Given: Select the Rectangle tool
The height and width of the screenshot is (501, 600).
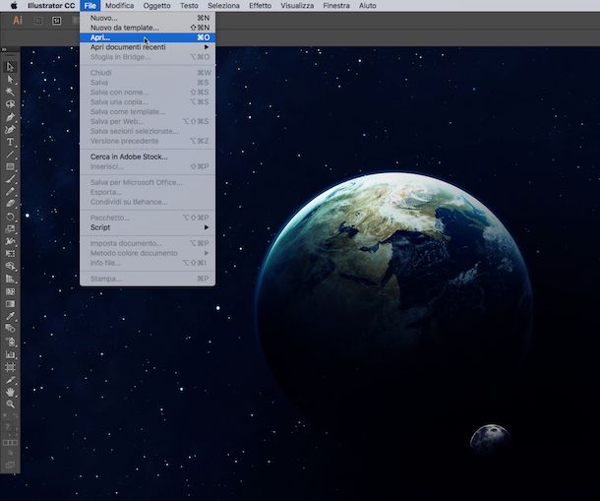Looking at the screenshot, I should coord(10,166).
